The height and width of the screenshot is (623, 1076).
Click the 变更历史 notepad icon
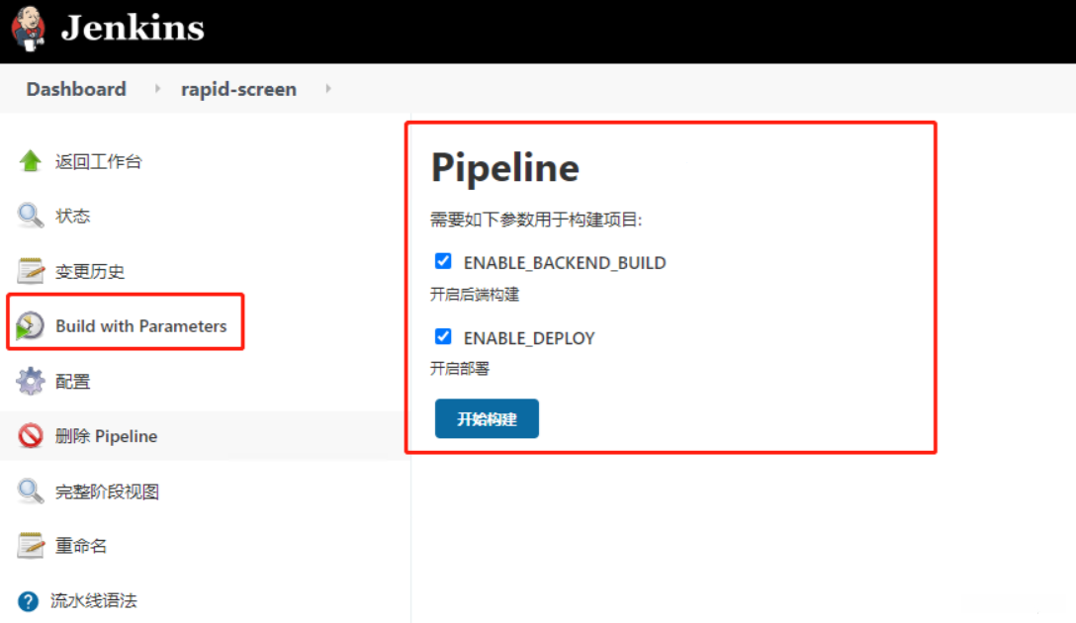pos(31,271)
